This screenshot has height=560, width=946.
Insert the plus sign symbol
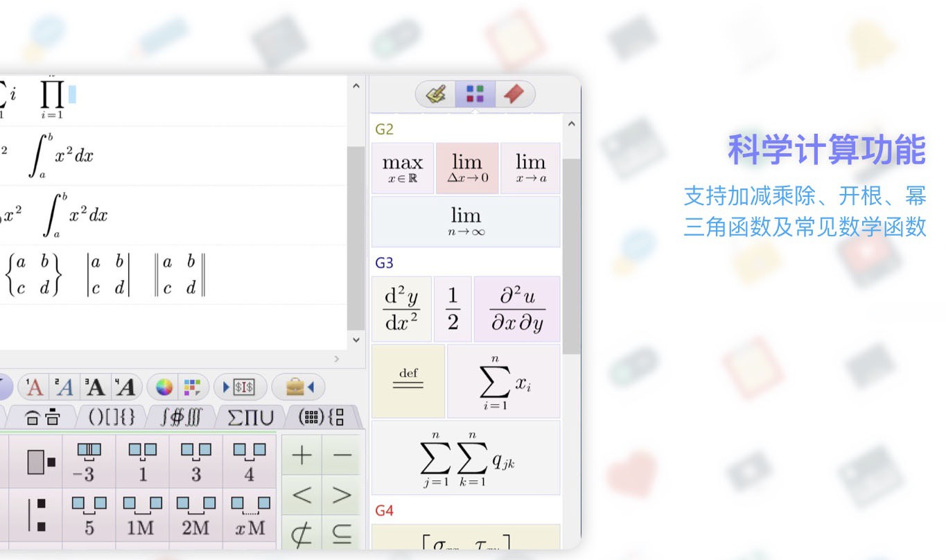[x=301, y=455]
